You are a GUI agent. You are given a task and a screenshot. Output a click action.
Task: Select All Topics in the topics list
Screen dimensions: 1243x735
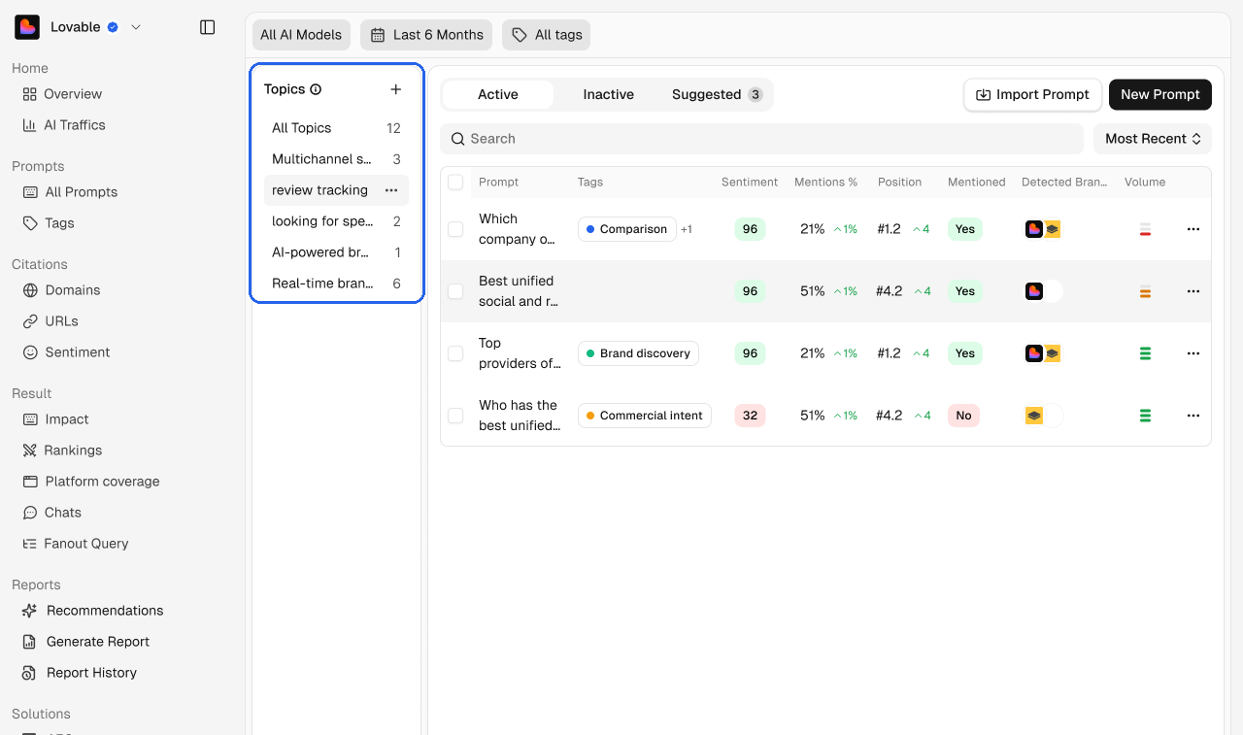pyautogui.click(x=336, y=128)
